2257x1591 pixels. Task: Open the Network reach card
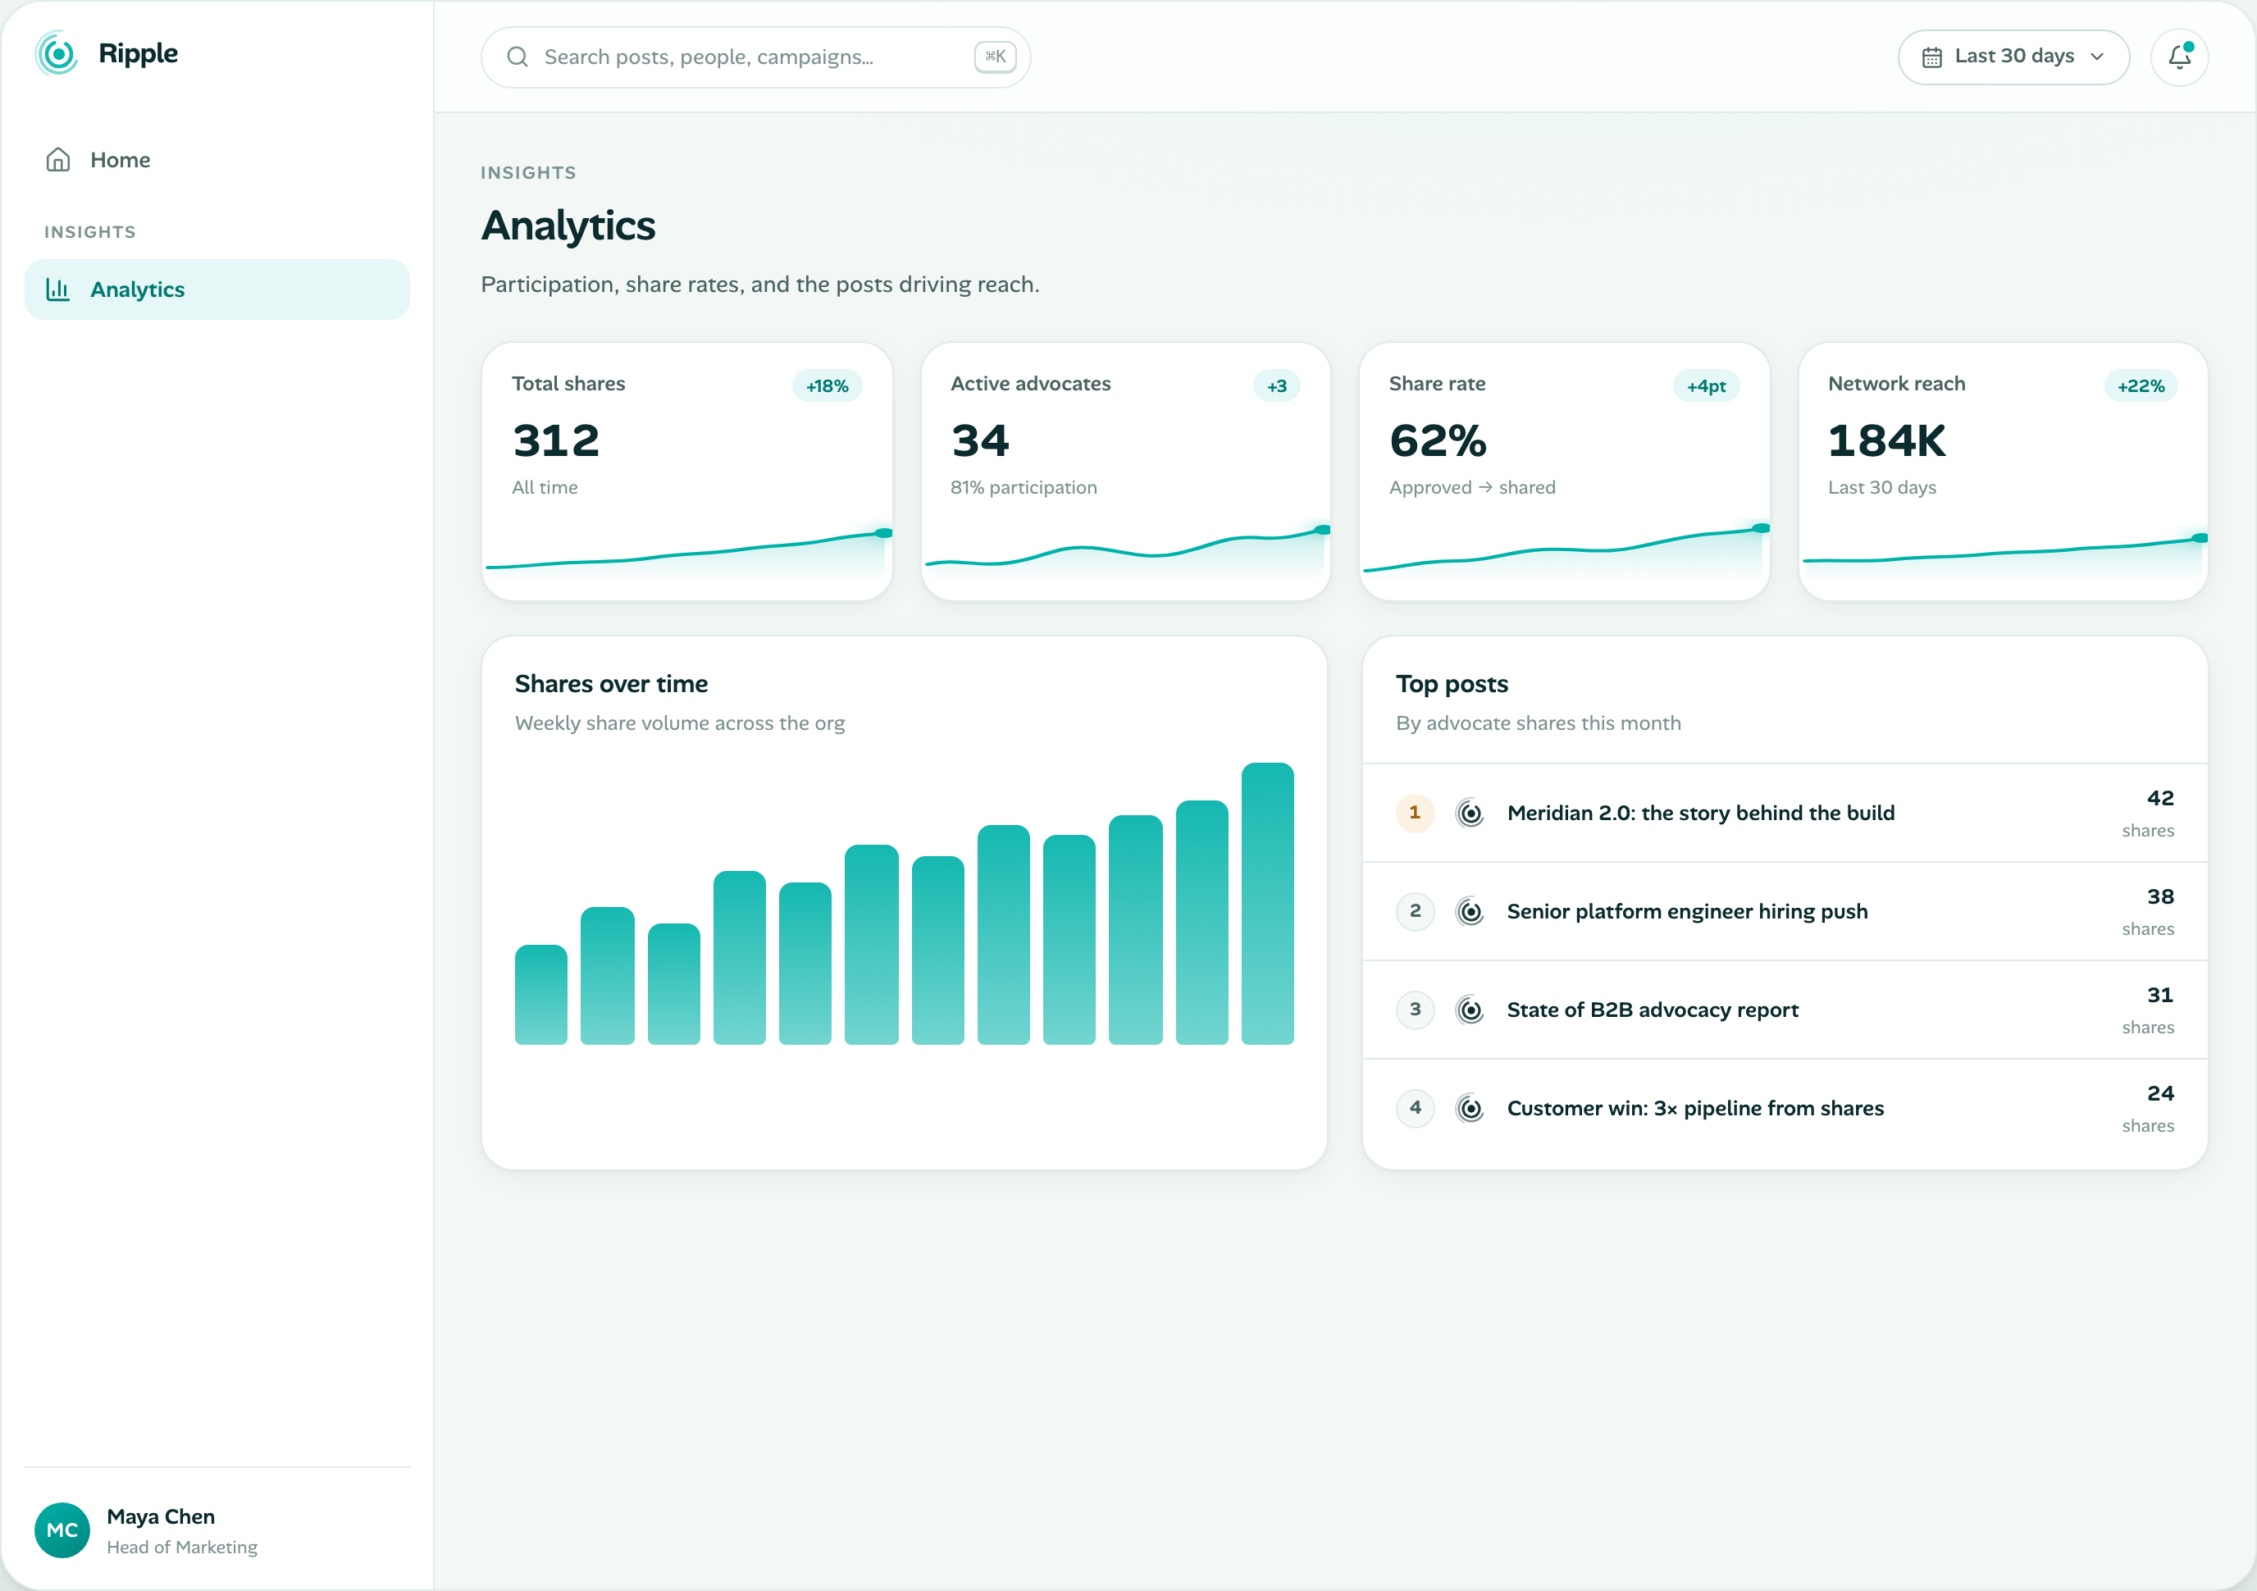[x=2004, y=471]
